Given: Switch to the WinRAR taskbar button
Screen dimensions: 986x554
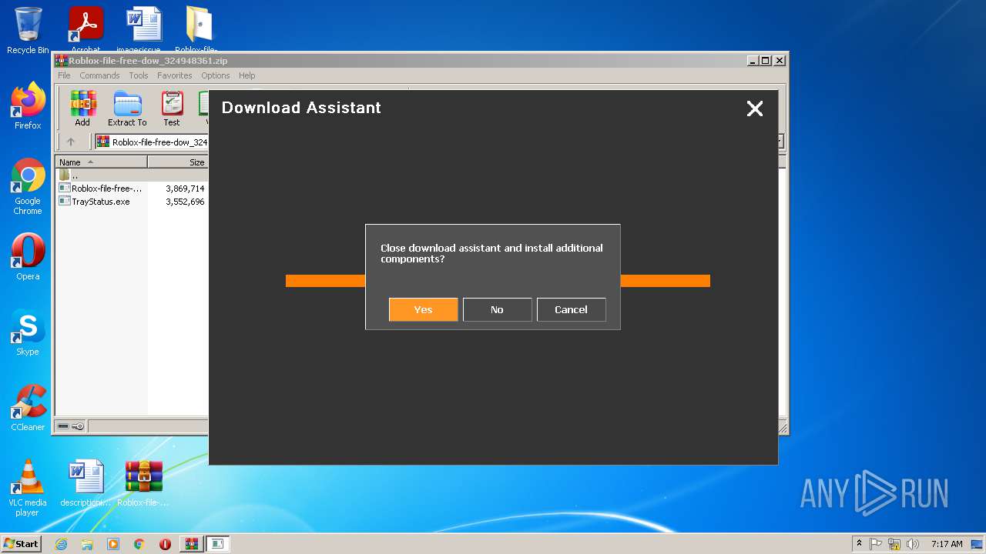Looking at the screenshot, I should 191,544.
